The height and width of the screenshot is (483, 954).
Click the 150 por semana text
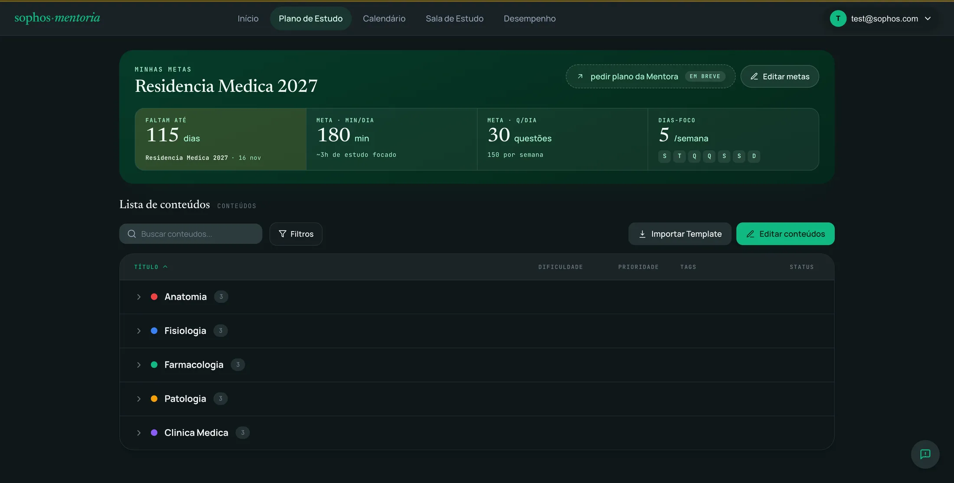pyautogui.click(x=515, y=155)
